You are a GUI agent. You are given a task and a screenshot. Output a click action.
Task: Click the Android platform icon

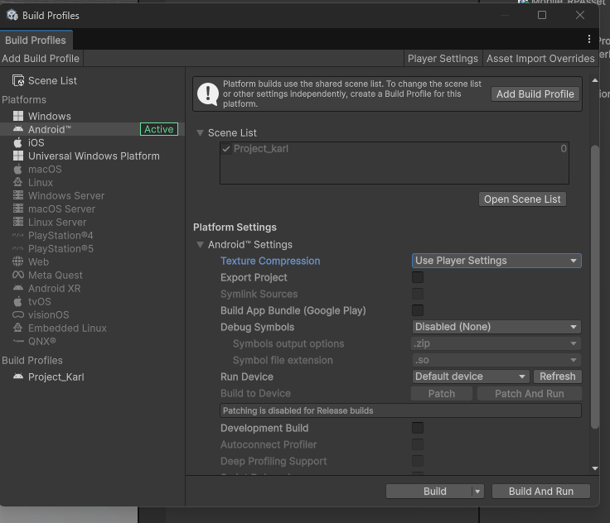18,129
